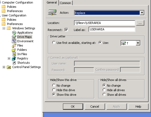Click the Applications disc icon
Screen dimensions: 151x117
point(14,33)
